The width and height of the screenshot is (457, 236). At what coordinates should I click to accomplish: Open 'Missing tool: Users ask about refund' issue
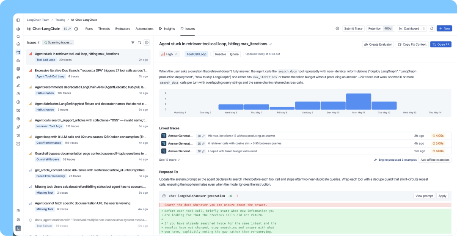coord(88,189)
